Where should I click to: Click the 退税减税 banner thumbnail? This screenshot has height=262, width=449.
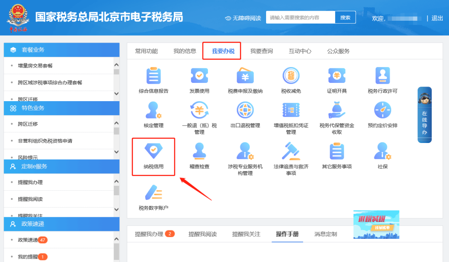pyautogui.click(x=376, y=225)
